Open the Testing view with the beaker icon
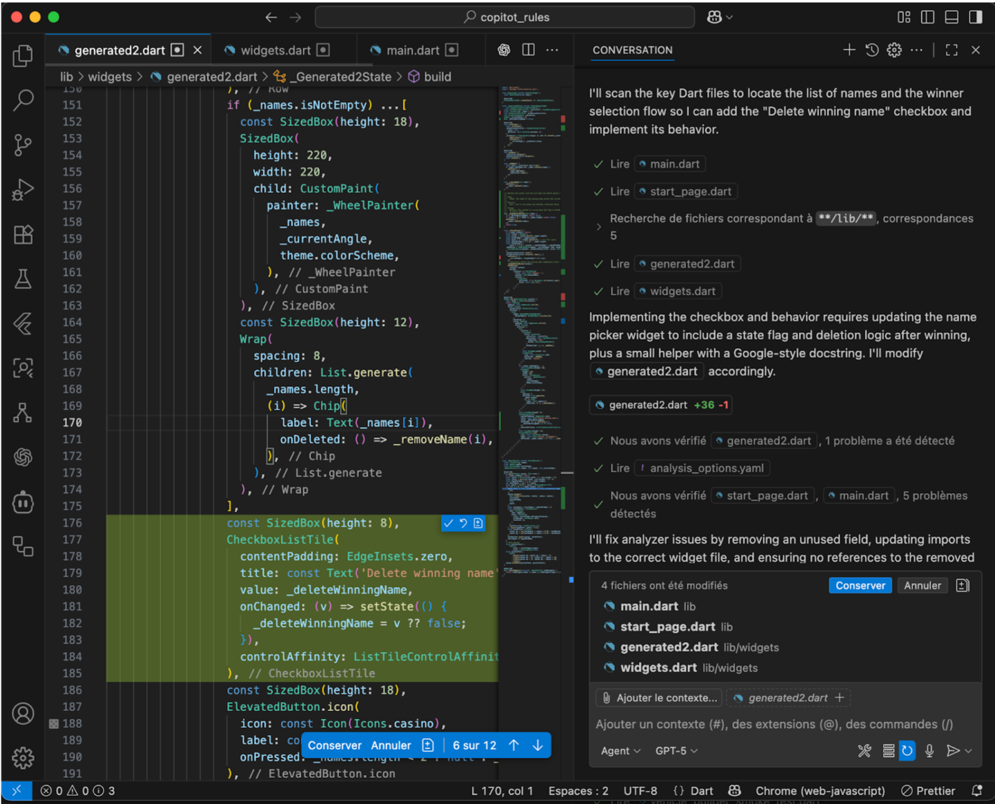This screenshot has height=804, width=995. [23, 279]
